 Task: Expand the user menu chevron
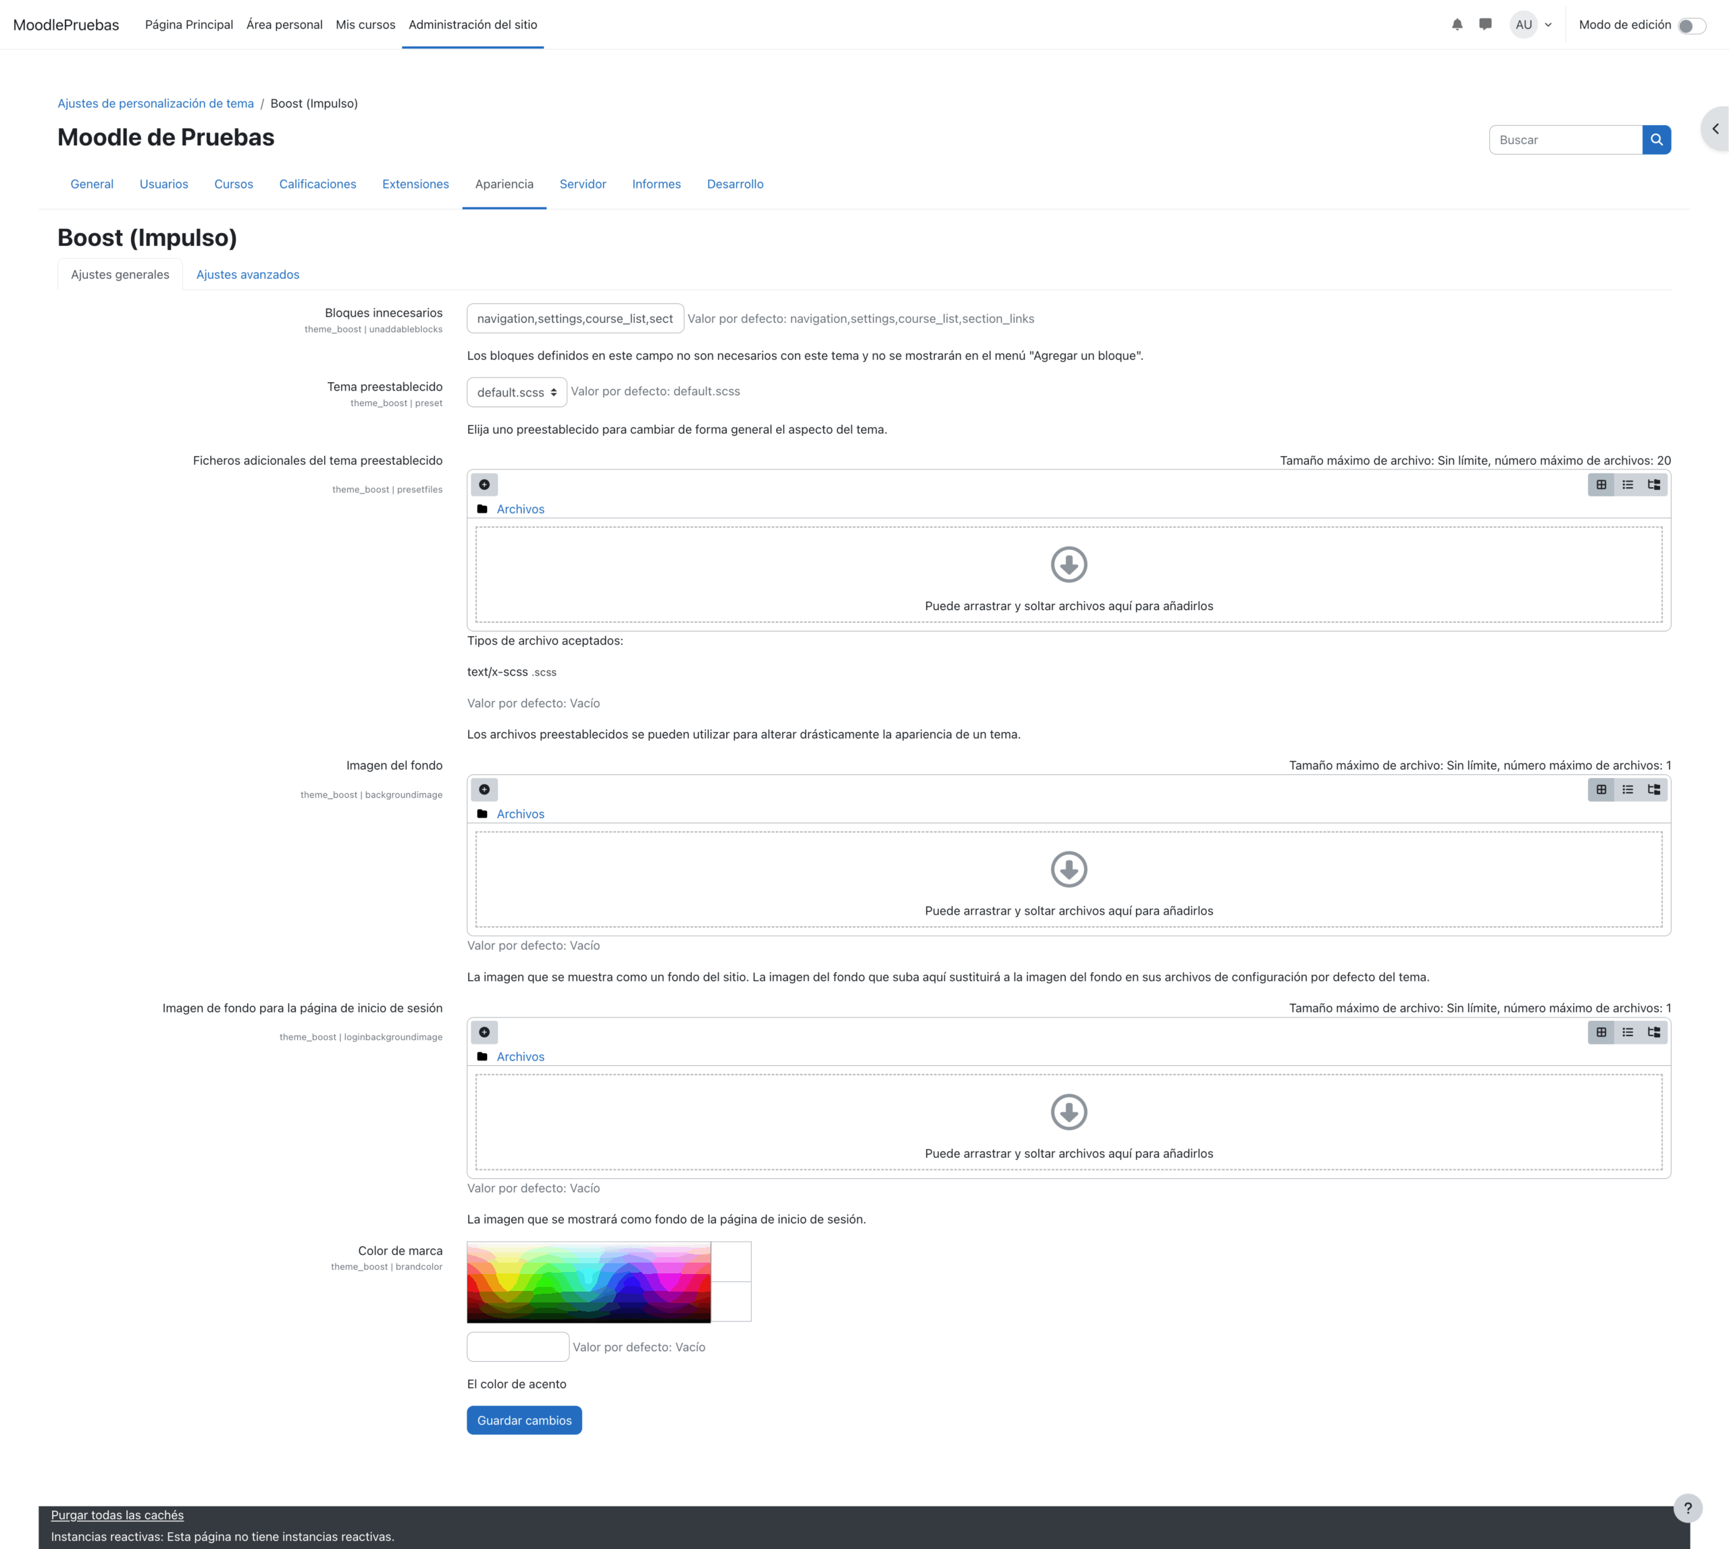(1548, 25)
